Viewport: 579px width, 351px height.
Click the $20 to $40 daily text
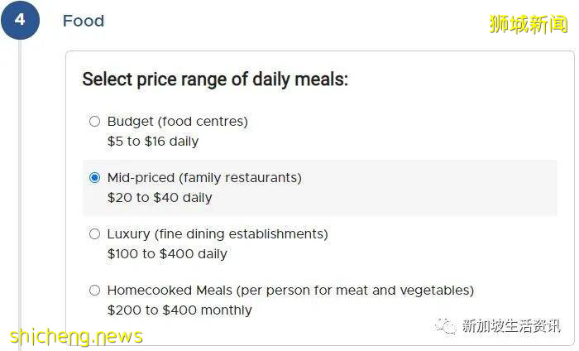tap(160, 198)
